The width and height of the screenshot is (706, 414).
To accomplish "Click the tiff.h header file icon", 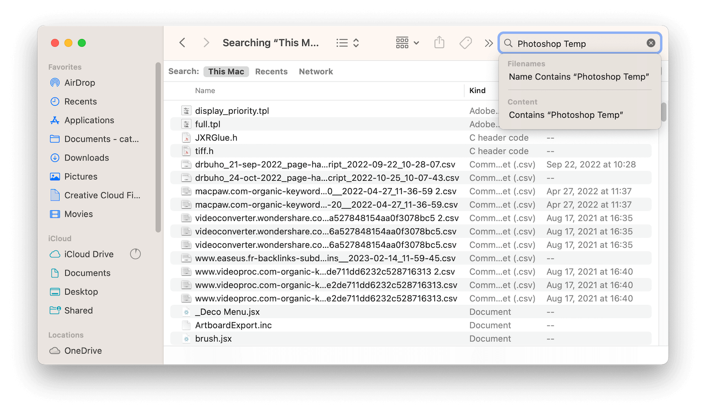I will [187, 151].
